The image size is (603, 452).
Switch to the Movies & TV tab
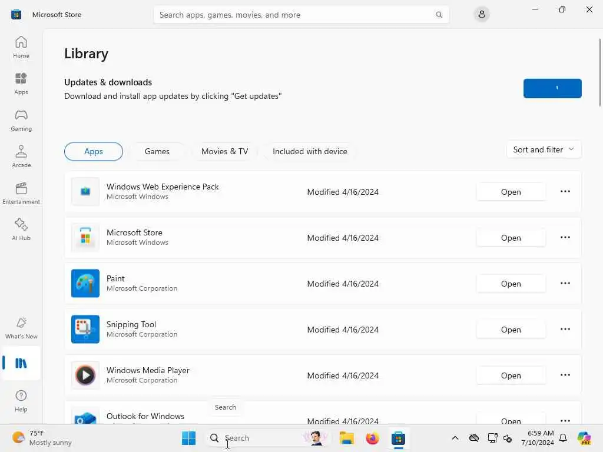tap(224, 151)
